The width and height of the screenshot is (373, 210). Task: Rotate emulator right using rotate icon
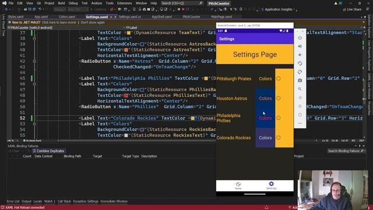pyautogui.click(x=300, y=72)
